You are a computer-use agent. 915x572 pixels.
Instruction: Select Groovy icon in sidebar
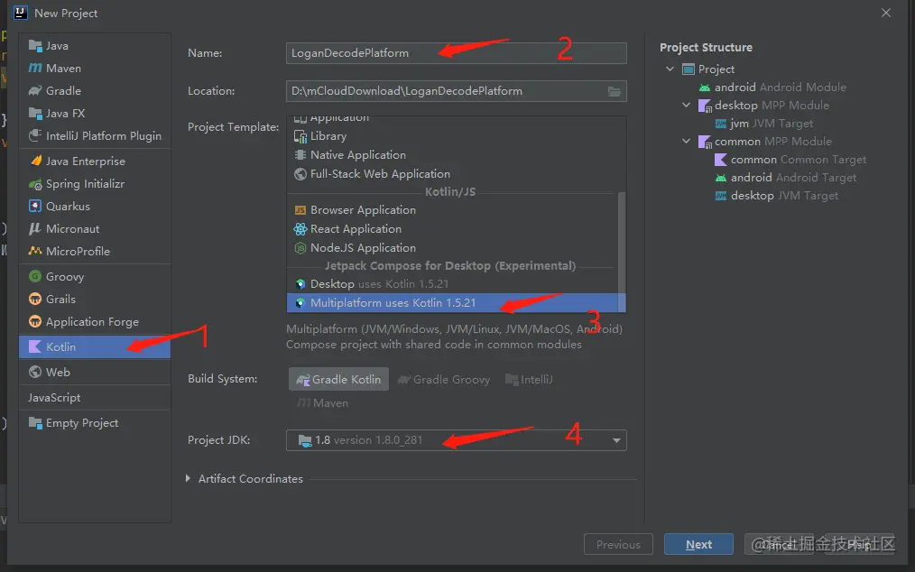[x=35, y=276]
